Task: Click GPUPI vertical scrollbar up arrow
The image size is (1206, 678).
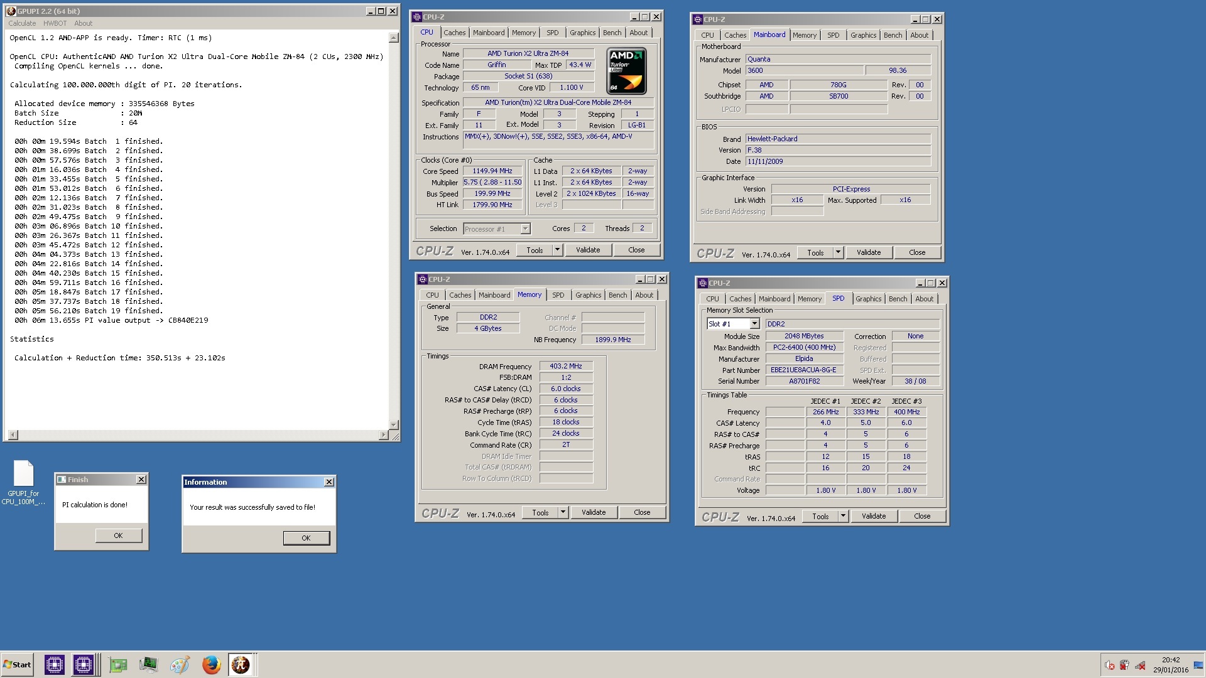Action: (394, 38)
